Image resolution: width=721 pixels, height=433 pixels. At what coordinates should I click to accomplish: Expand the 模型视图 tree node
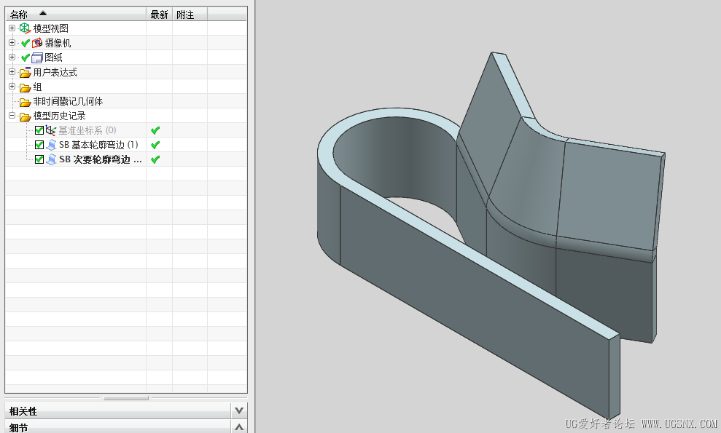(12, 28)
